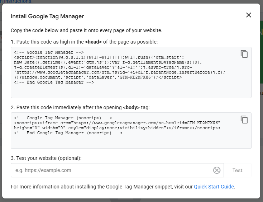This screenshot has height=202, width=263.
Task: Click the 'End Google Tag Manager (noscript)' comment
Action: [68, 133]
